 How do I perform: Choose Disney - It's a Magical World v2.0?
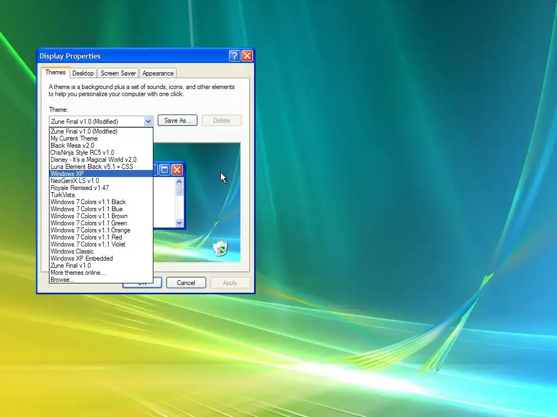(101, 160)
